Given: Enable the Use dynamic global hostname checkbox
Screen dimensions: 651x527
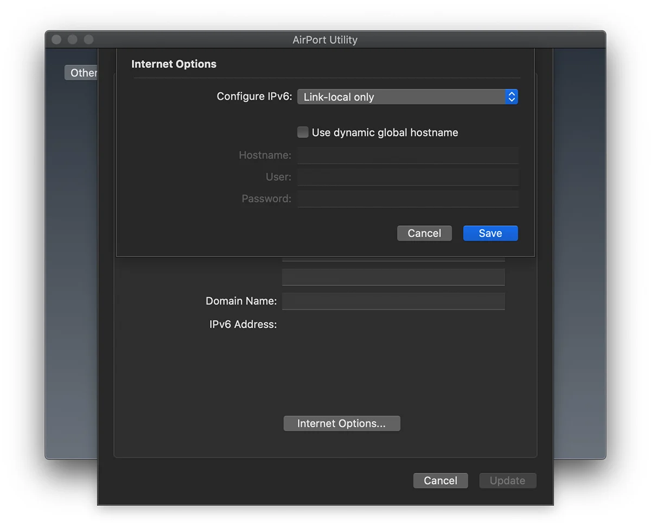Looking at the screenshot, I should click(303, 132).
